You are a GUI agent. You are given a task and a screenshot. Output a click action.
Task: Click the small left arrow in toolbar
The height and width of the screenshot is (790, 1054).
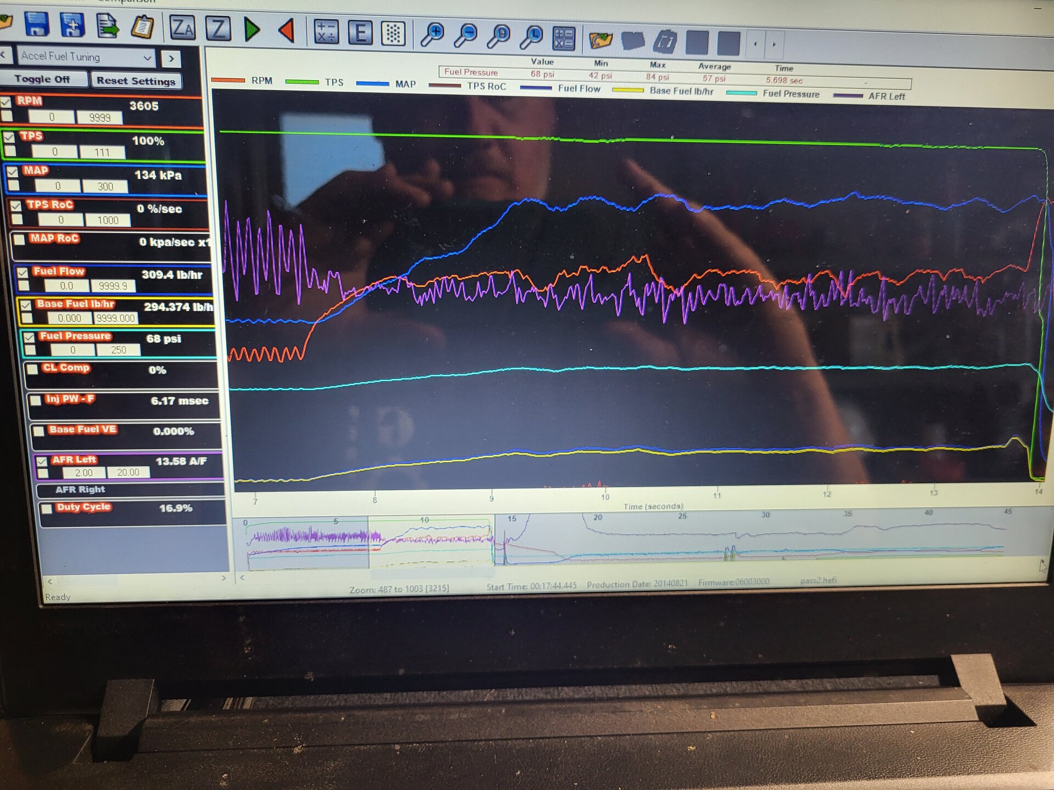tap(755, 44)
